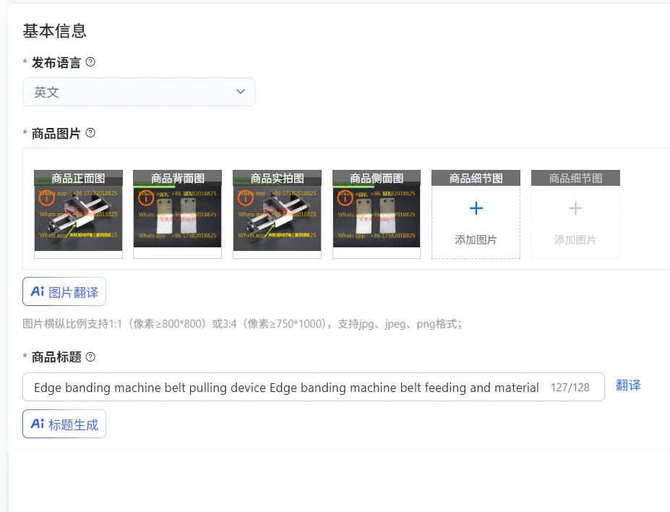Select the 商品背面图 thumbnail
The width and height of the screenshot is (670, 512).
(x=177, y=214)
